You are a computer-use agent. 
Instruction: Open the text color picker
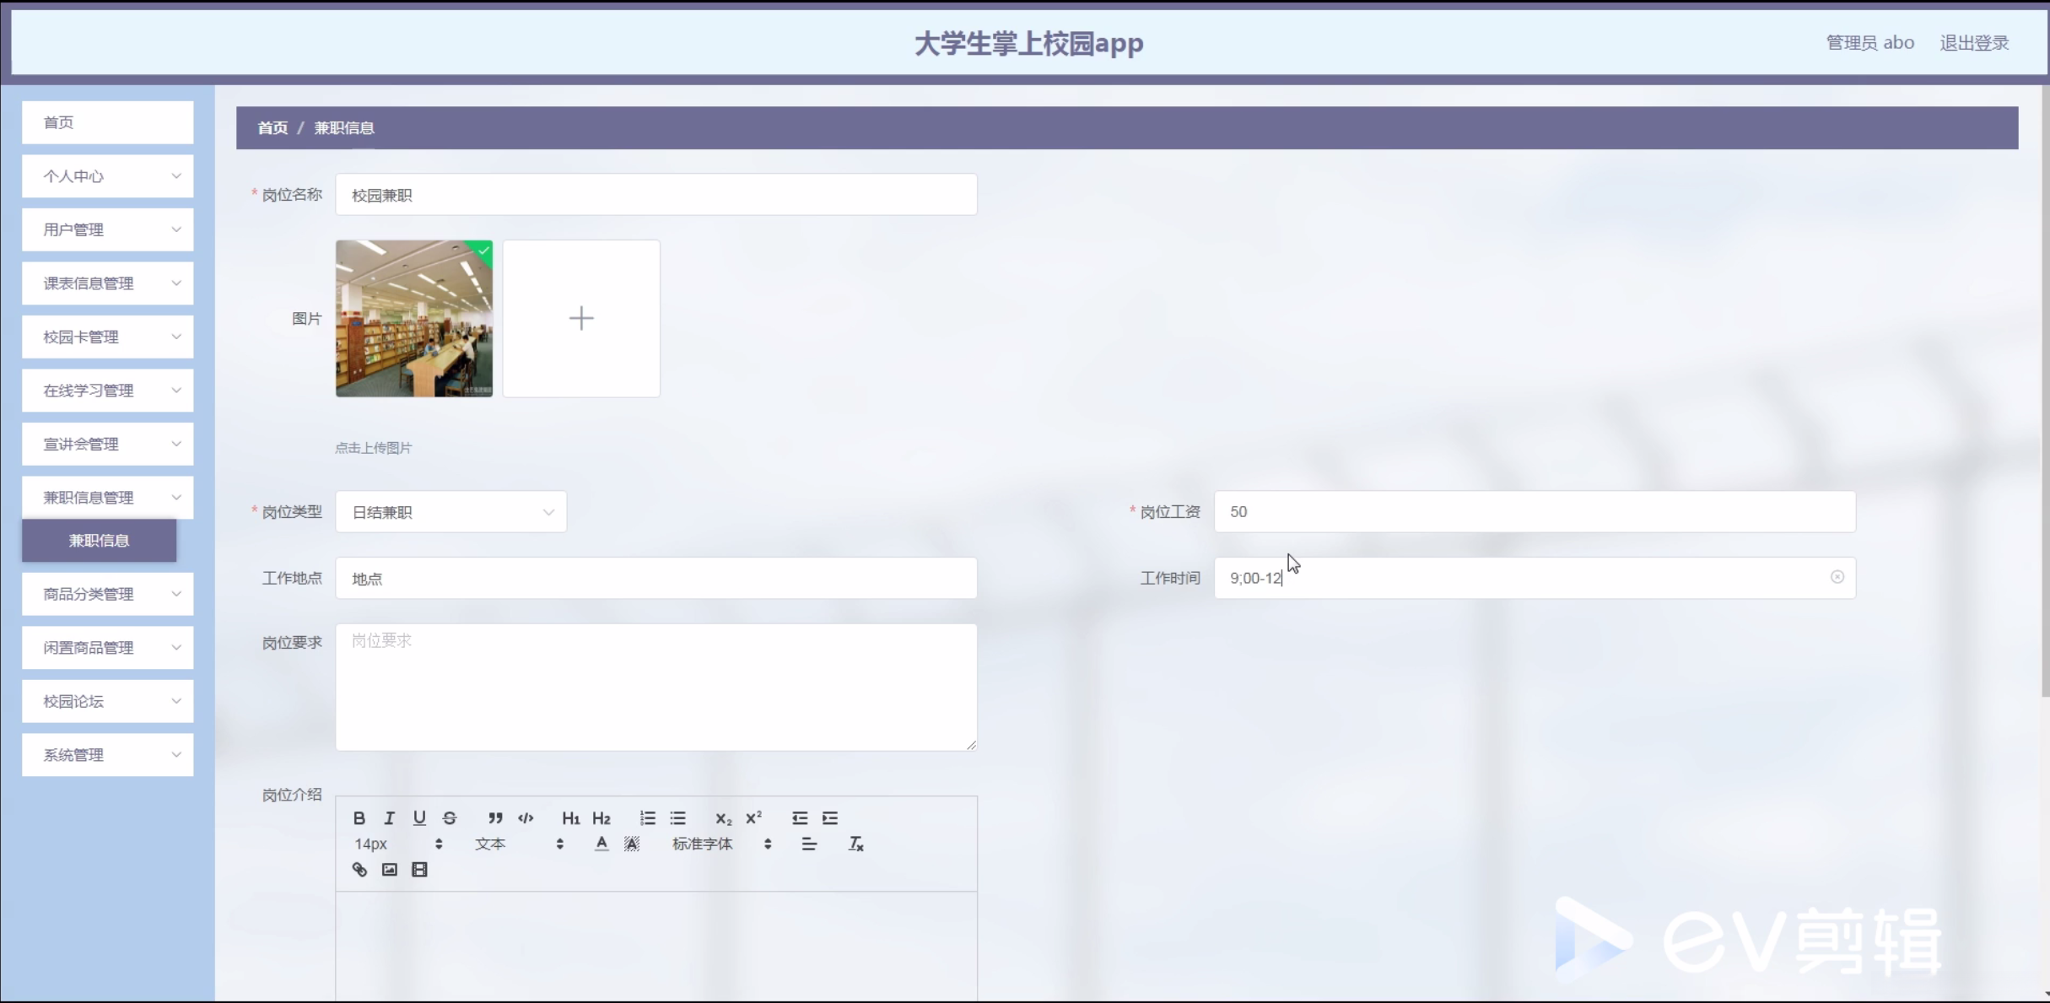tap(601, 844)
